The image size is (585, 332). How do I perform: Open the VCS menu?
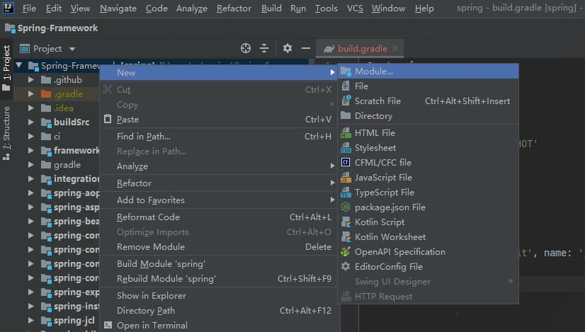(x=355, y=8)
